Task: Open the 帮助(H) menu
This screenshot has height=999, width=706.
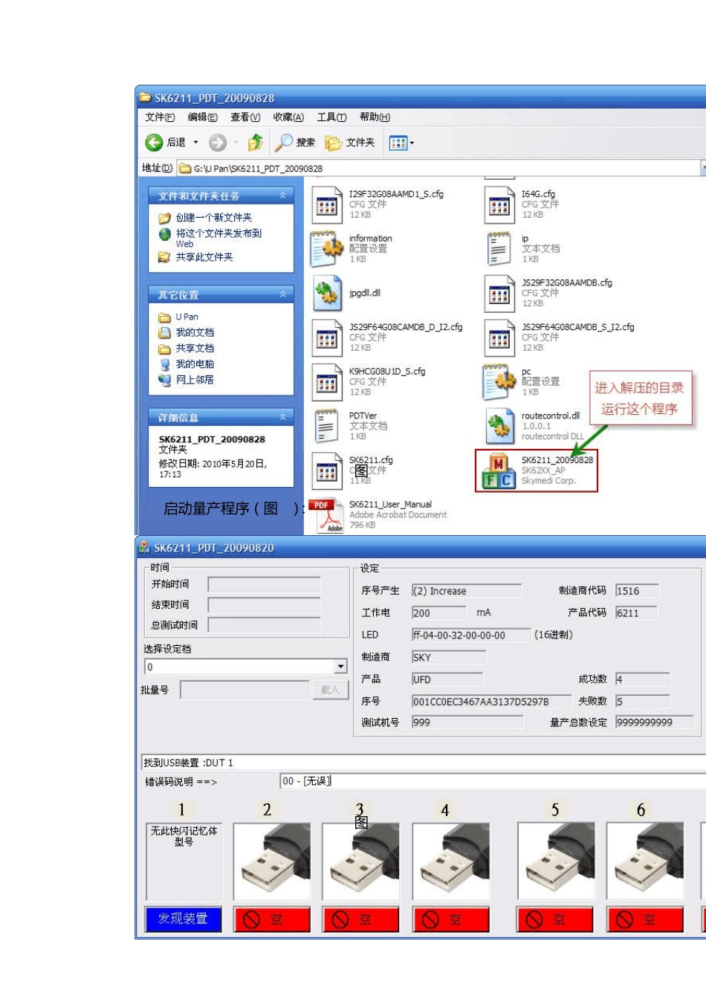Action: click(375, 117)
